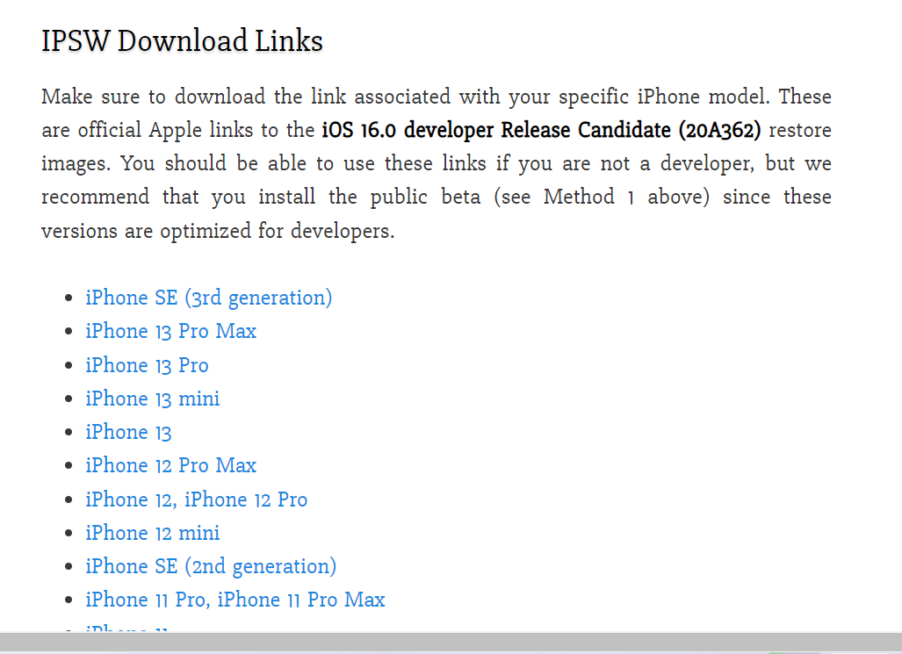Screen dimensions: 902x654
Task: Click the bold iOS 16.0 developer Release Candidate text
Action: (541, 130)
